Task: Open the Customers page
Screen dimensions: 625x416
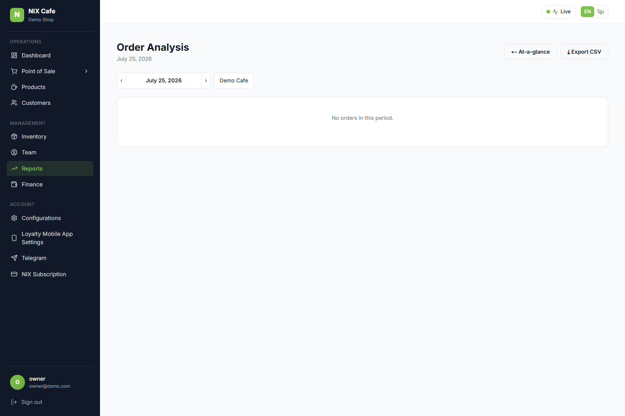Action: pyautogui.click(x=50, y=103)
